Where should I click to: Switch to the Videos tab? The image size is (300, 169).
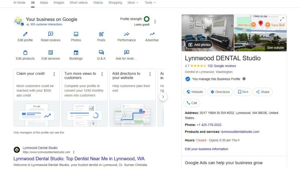(98, 3)
